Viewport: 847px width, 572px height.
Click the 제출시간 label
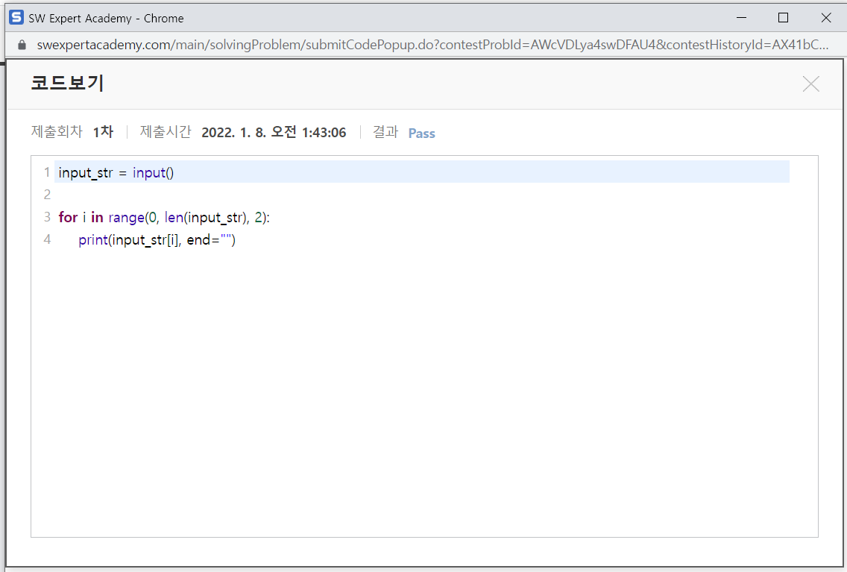pos(166,132)
